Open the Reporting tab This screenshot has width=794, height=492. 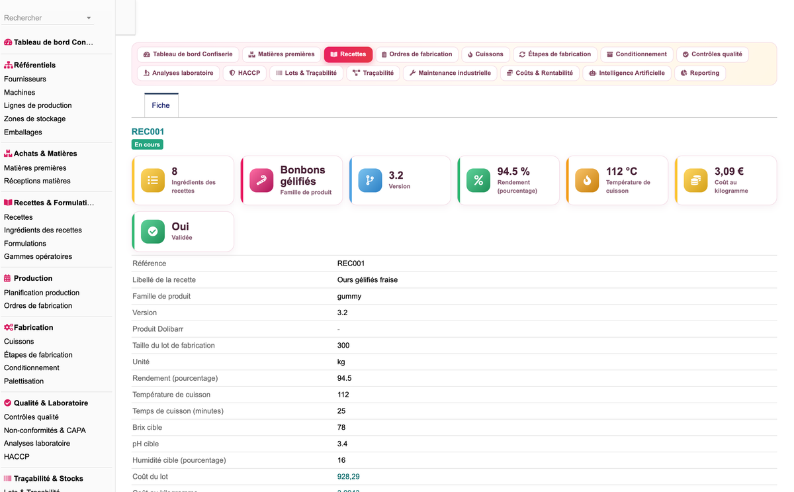pos(700,73)
